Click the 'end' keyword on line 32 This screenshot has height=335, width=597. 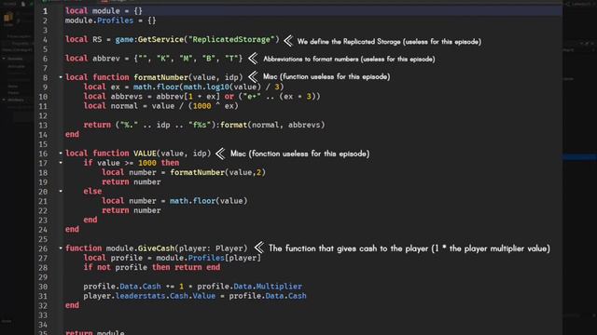pyautogui.click(x=72, y=305)
